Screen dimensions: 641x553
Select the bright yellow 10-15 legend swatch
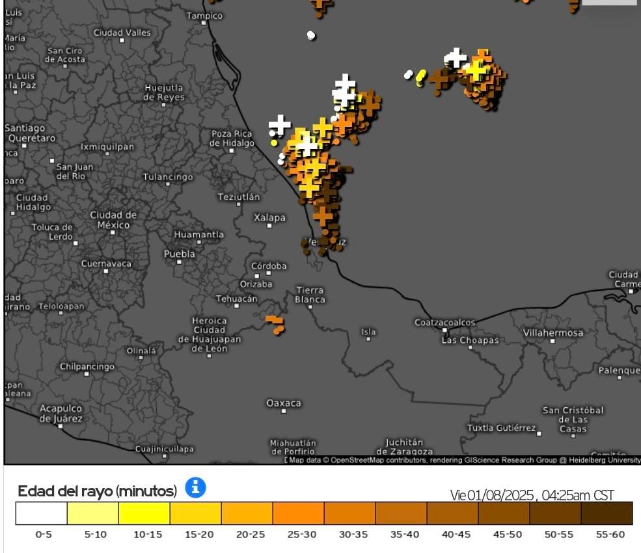(x=144, y=513)
